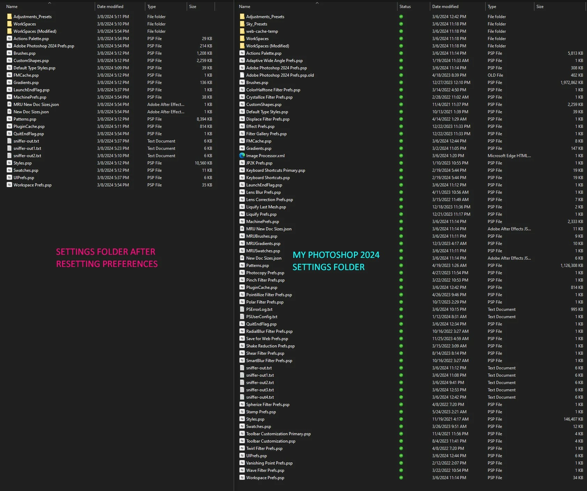Click the Microsoft Edge HTML type entry
Image resolution: width=587 pixels, height=491 pixels.
click(509, 156)
